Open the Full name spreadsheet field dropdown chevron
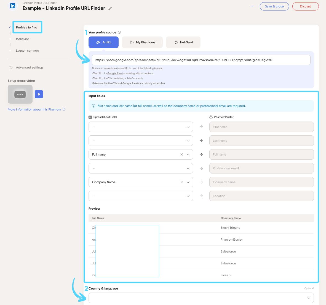The image size is (326, 305). pos(188,154)
